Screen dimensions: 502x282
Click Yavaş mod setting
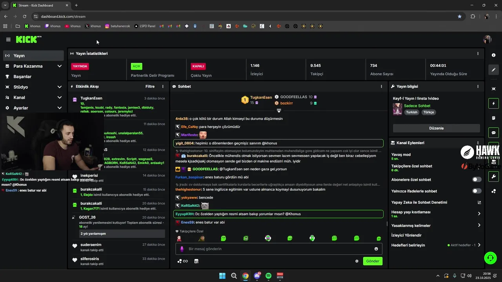coord(401,156)
